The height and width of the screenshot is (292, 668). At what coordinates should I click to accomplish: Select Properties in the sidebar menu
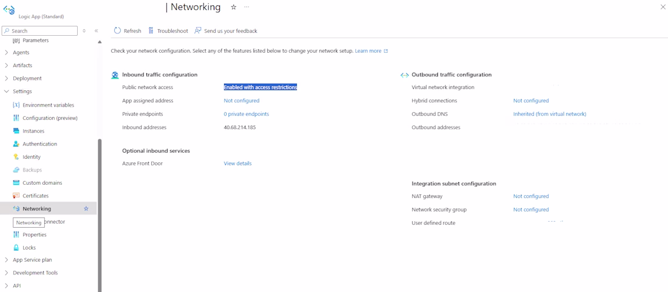pos(35,234)
